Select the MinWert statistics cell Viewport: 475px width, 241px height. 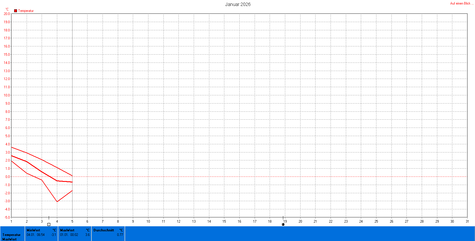(41, 233)
